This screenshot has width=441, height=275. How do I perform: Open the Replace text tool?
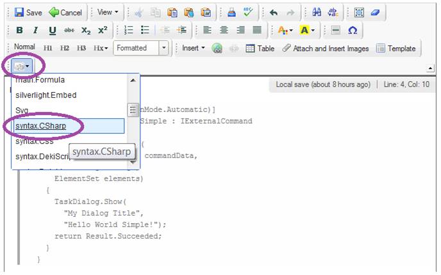click(333, 12)
